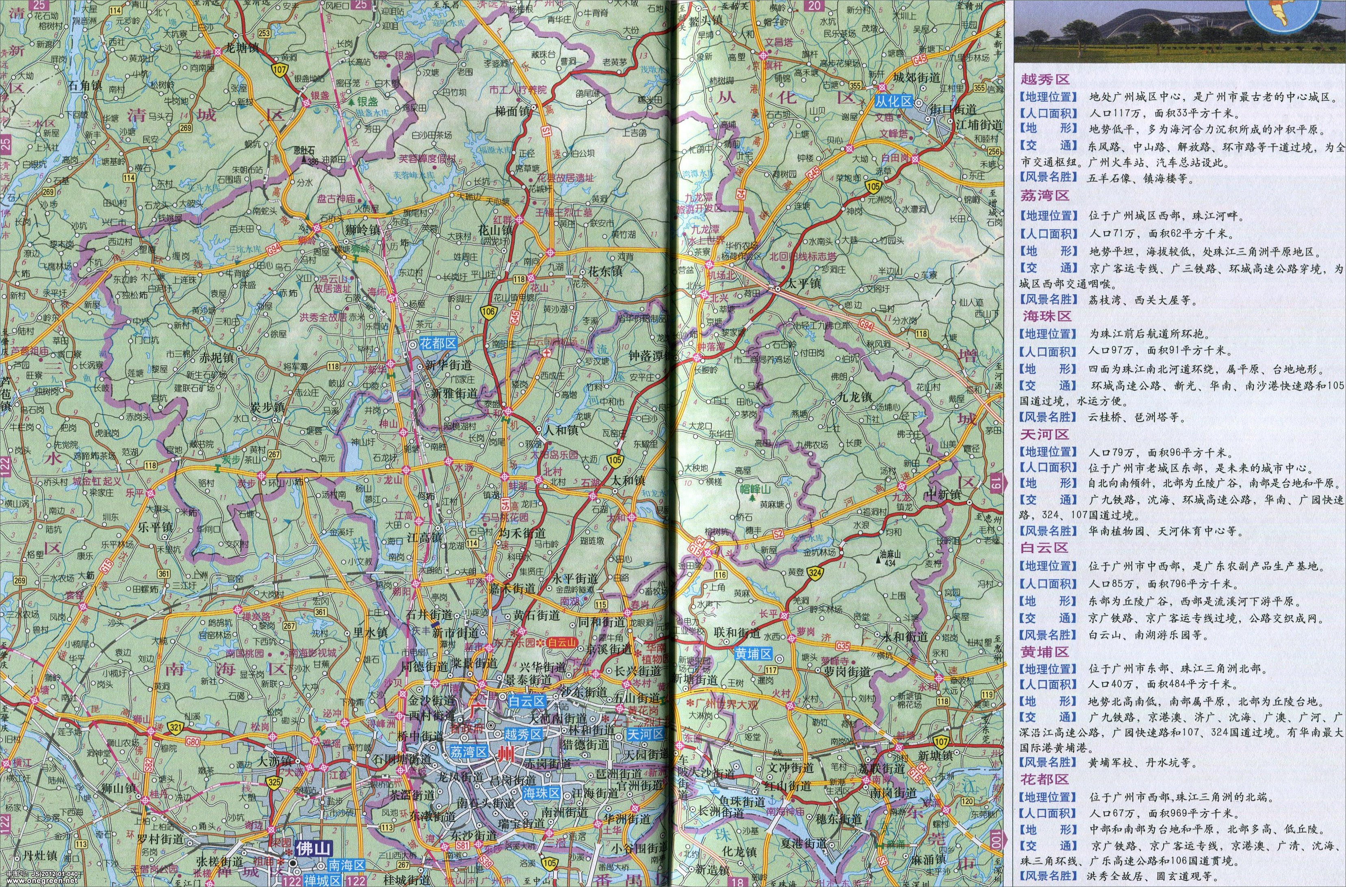Click the 324 road shield near 黄登
The height and width of the screenshot is (887, 1346).
(815, 573)
